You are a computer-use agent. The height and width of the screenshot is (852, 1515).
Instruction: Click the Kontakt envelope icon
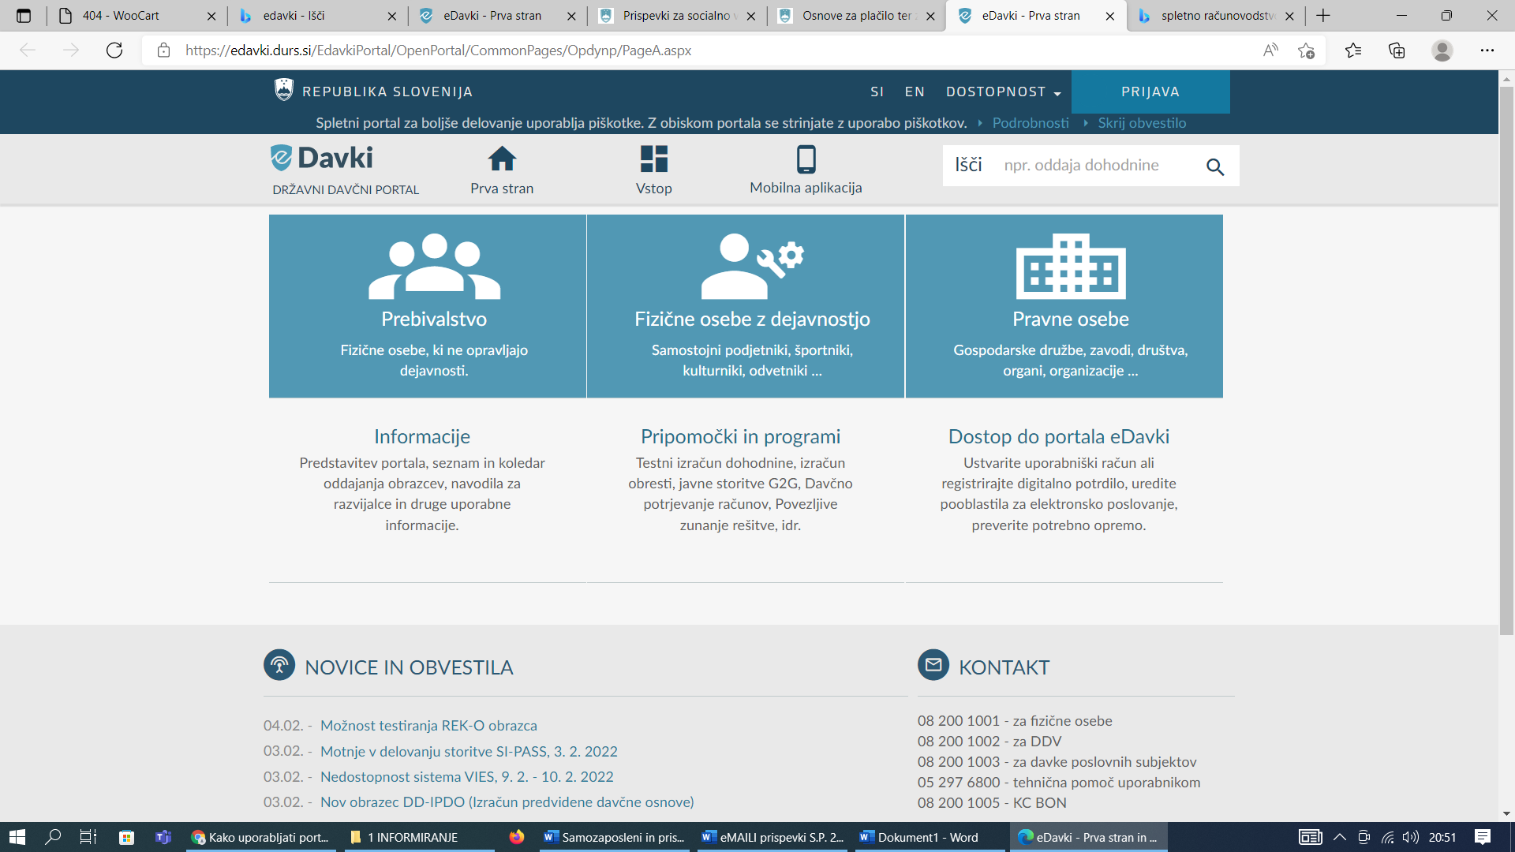click(933, 665)
